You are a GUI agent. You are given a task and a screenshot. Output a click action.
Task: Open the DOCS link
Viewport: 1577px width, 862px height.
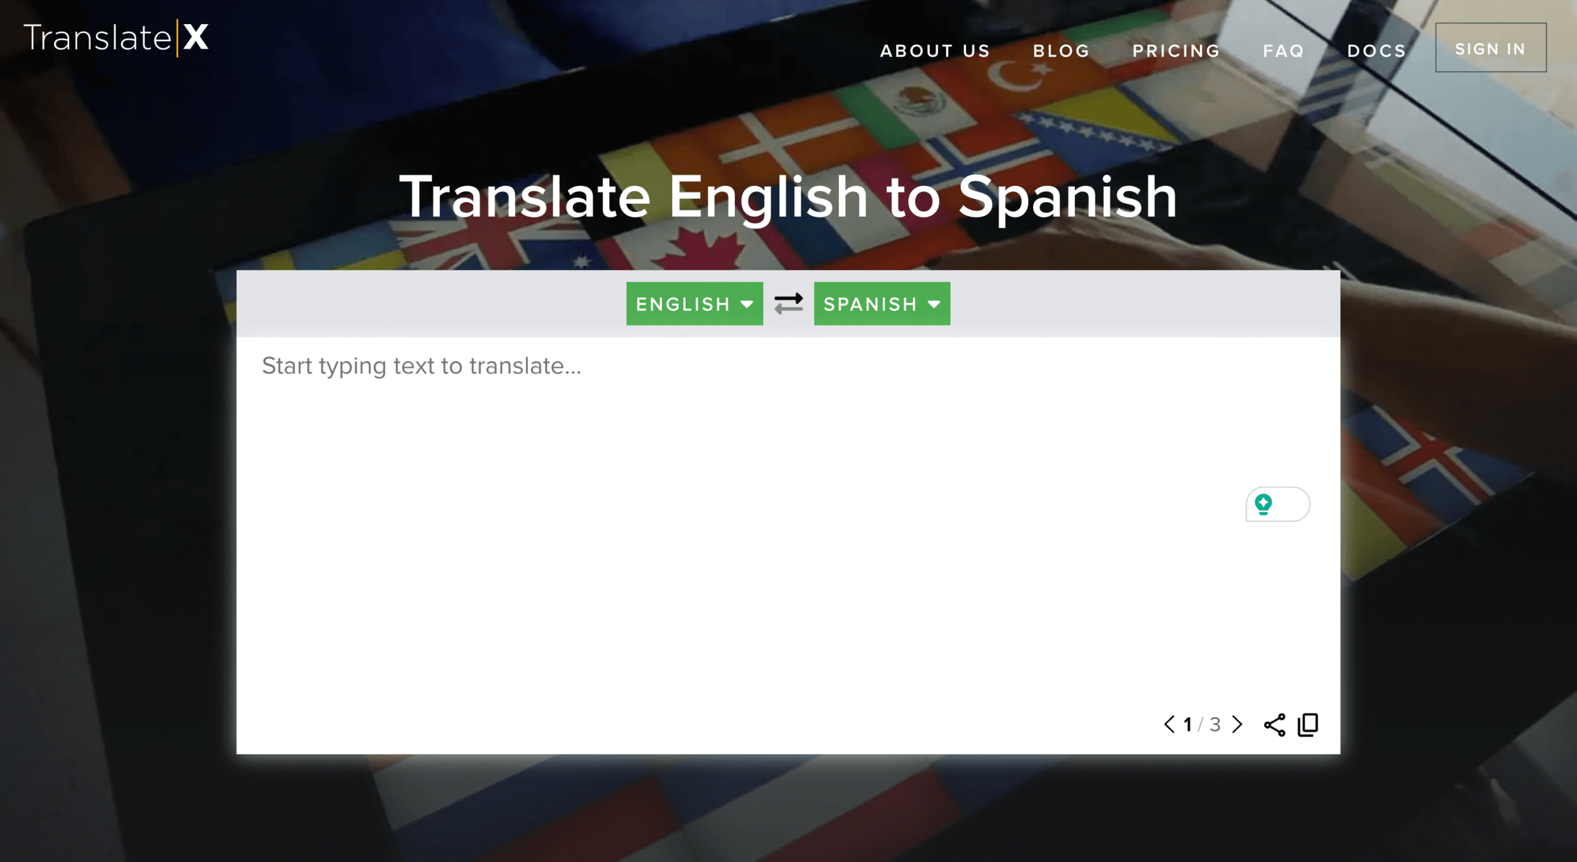click(x=1376, y=50)
